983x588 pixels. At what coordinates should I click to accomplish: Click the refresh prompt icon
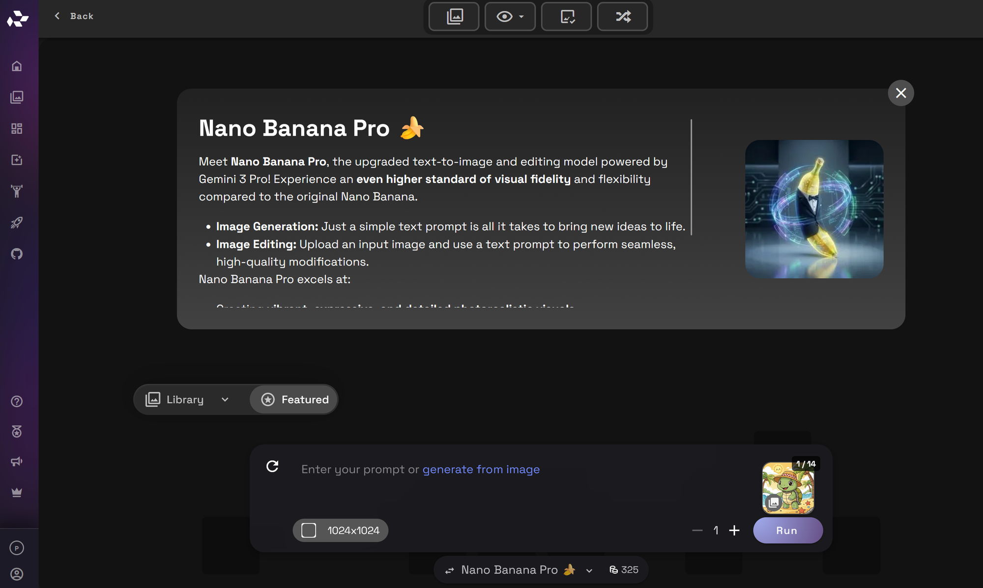(272, 466)
